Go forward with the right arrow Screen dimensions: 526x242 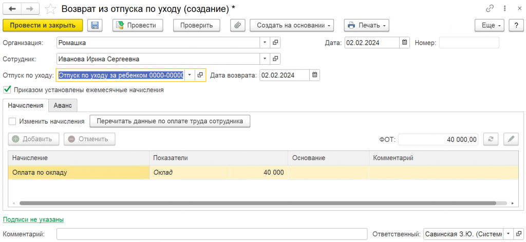click(x=30, y=9)
